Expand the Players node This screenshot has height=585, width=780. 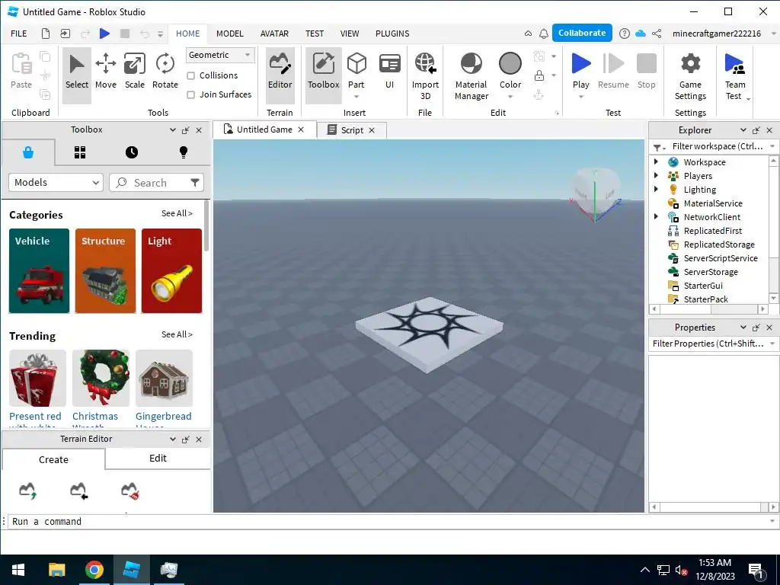pos(656,175)
